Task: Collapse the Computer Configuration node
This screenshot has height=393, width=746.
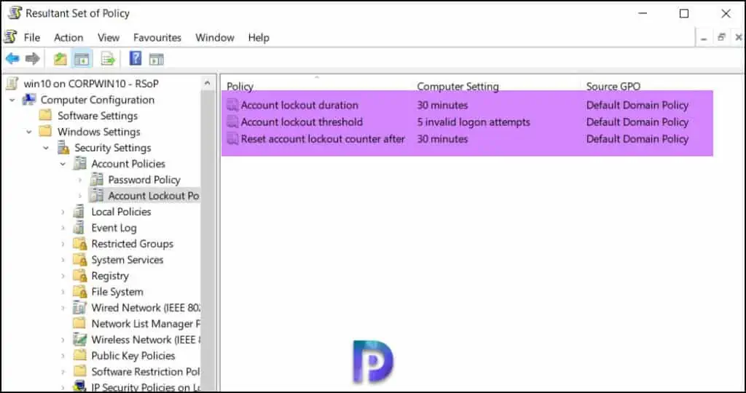Action: tap(12, 100)
